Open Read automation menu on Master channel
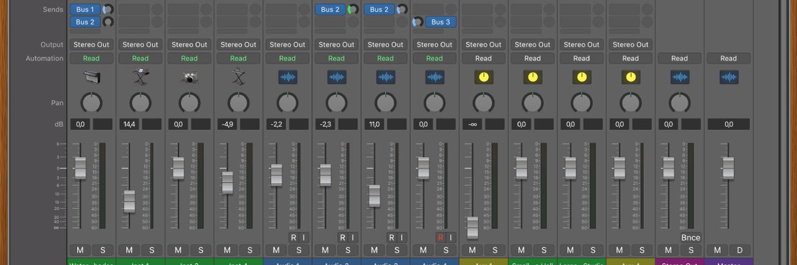This screenshot has height=265, width=797. [x=728, y=58]
